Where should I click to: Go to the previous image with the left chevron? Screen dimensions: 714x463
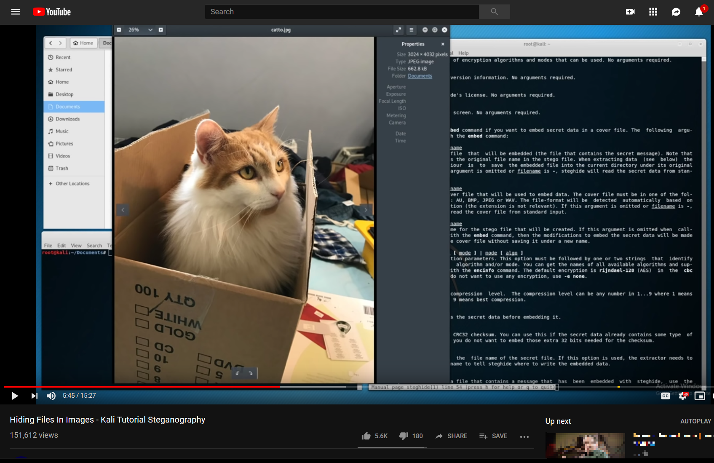123,209
